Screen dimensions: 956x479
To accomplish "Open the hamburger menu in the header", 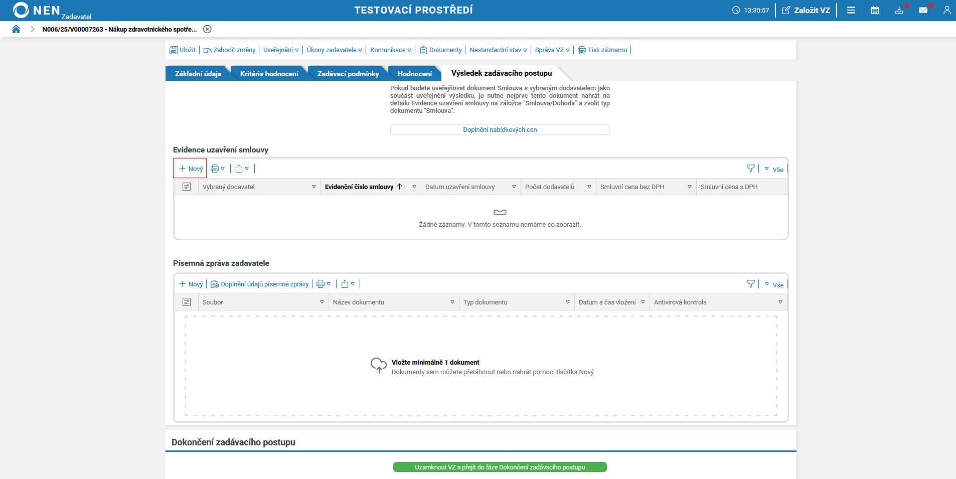I will tap(851, 10).
